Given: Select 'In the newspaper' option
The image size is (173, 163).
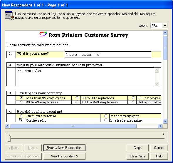Looking at the screenshot, I should pos(106,116).
